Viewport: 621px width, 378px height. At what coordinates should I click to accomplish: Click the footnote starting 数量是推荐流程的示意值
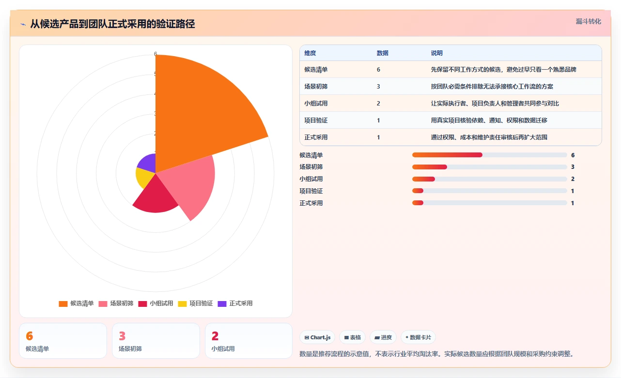[x=437, y=354]
